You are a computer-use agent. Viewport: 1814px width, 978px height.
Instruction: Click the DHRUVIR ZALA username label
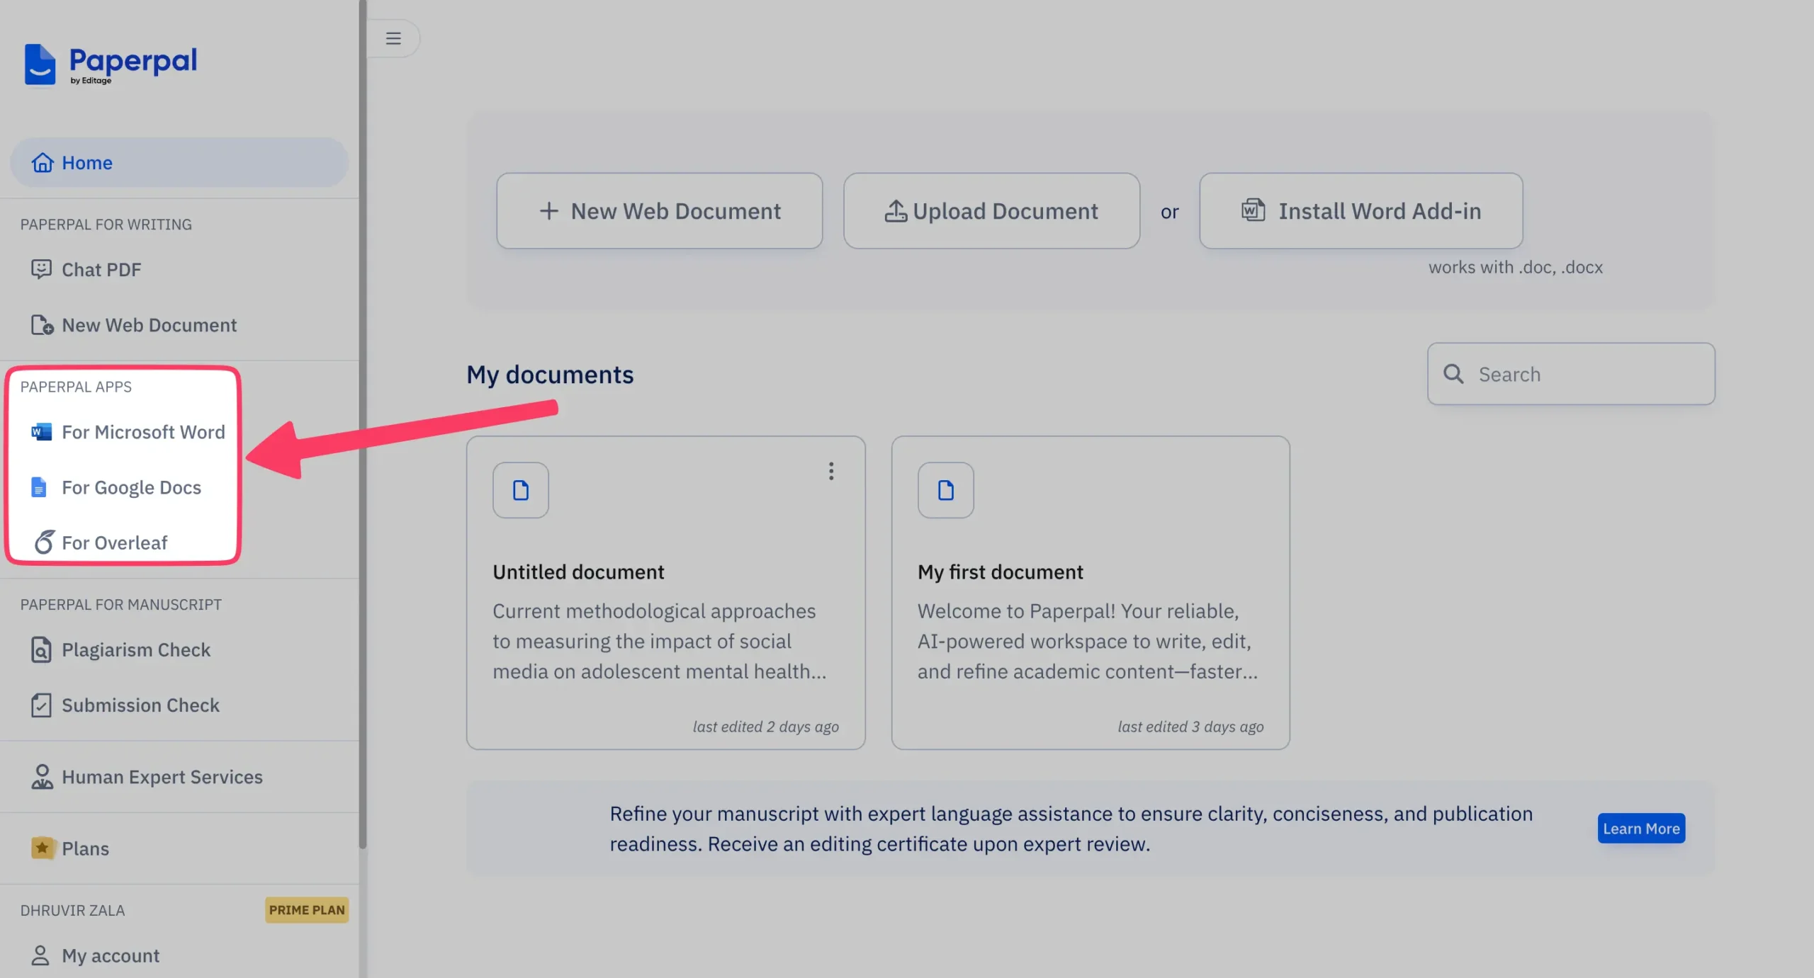tap(72, 911)
